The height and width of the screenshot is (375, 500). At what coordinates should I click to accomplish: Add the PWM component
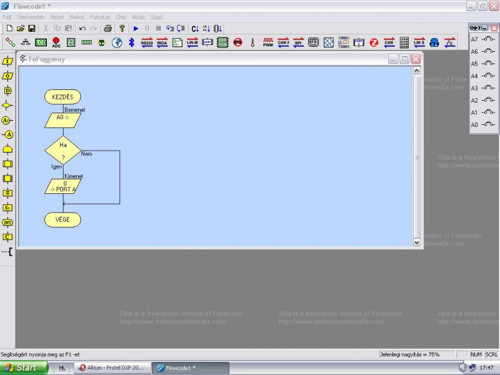point(268,42)
